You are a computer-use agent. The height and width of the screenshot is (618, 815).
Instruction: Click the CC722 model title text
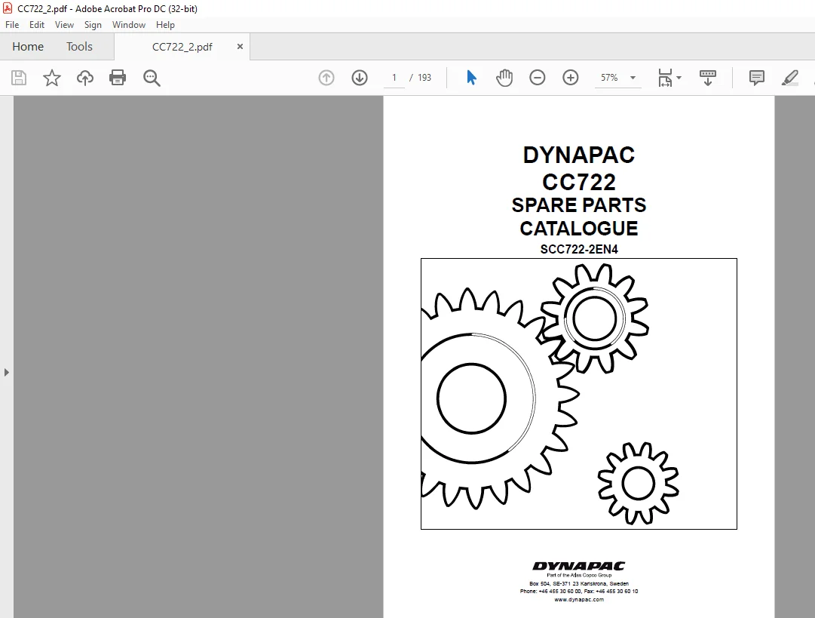(579, 182)
